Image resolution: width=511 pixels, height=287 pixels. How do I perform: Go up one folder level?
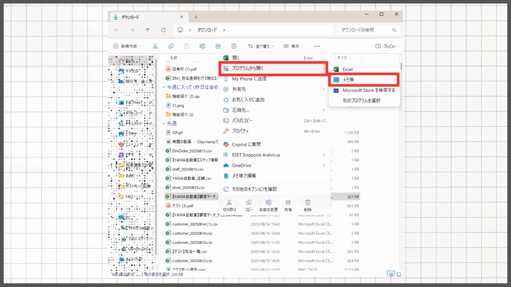(x=148, y=30)
